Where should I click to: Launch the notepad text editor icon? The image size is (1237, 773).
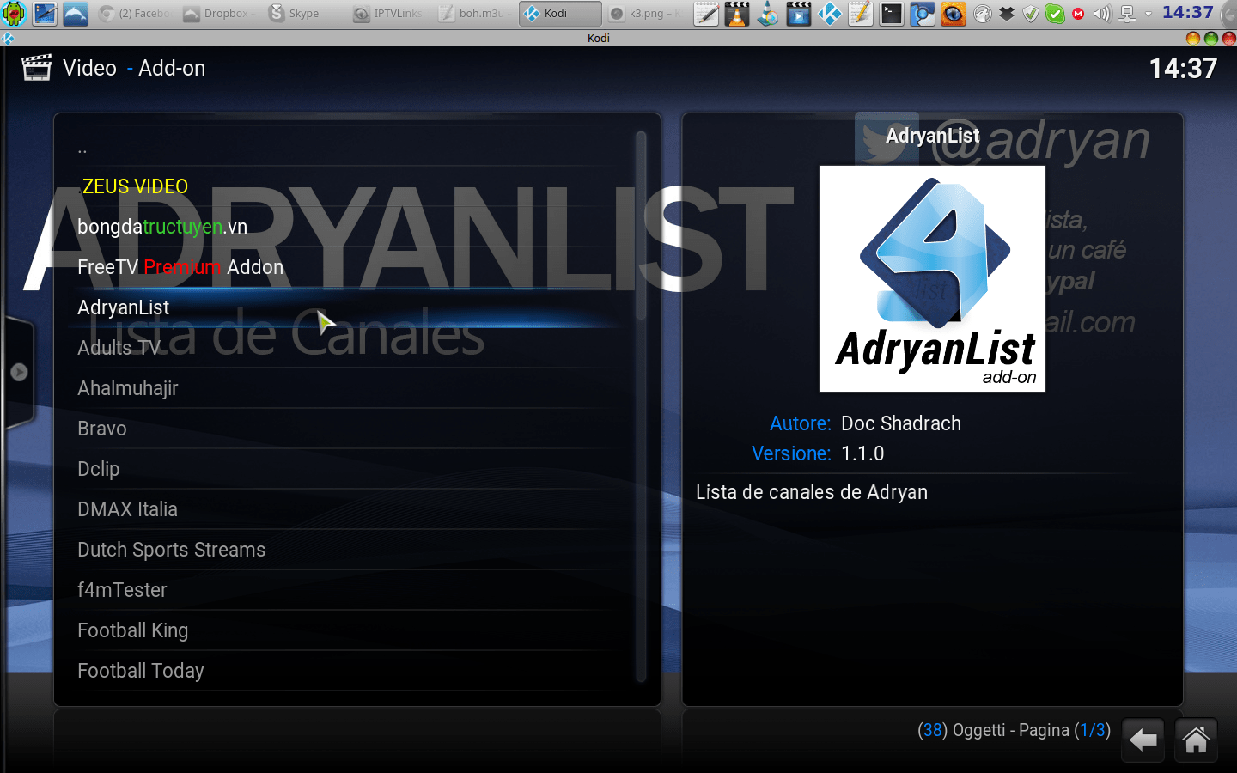[x=706, y=14]
